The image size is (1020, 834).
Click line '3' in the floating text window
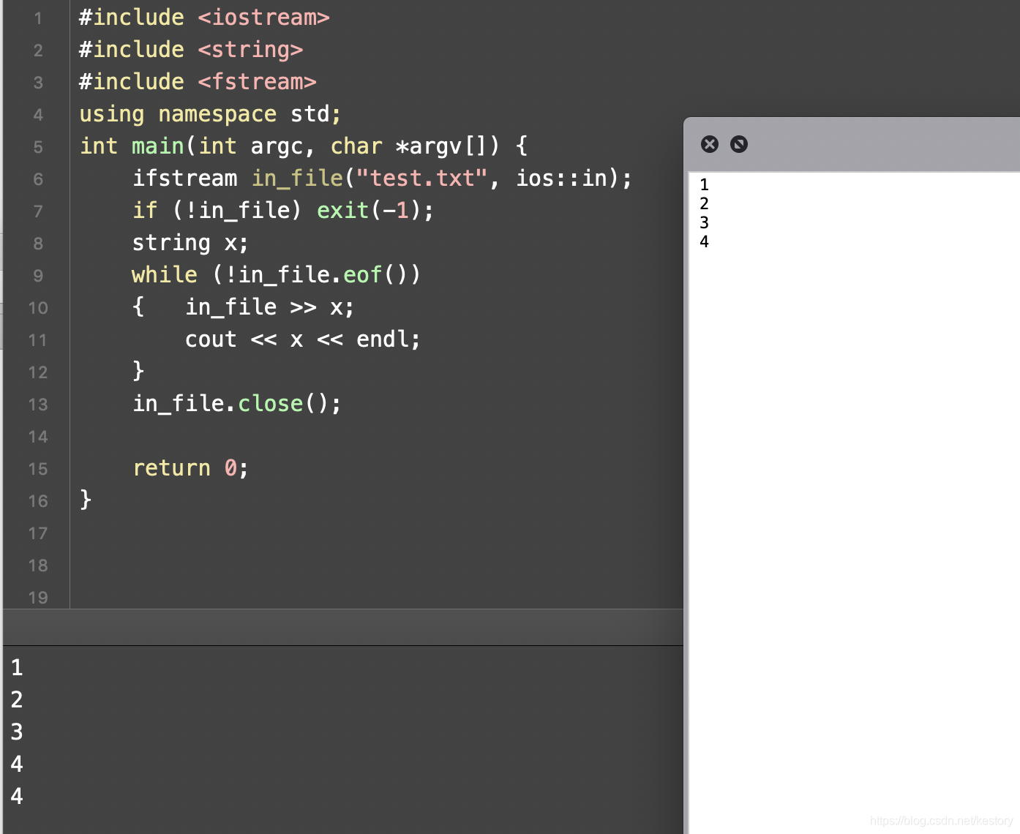[x=704, y=222]
